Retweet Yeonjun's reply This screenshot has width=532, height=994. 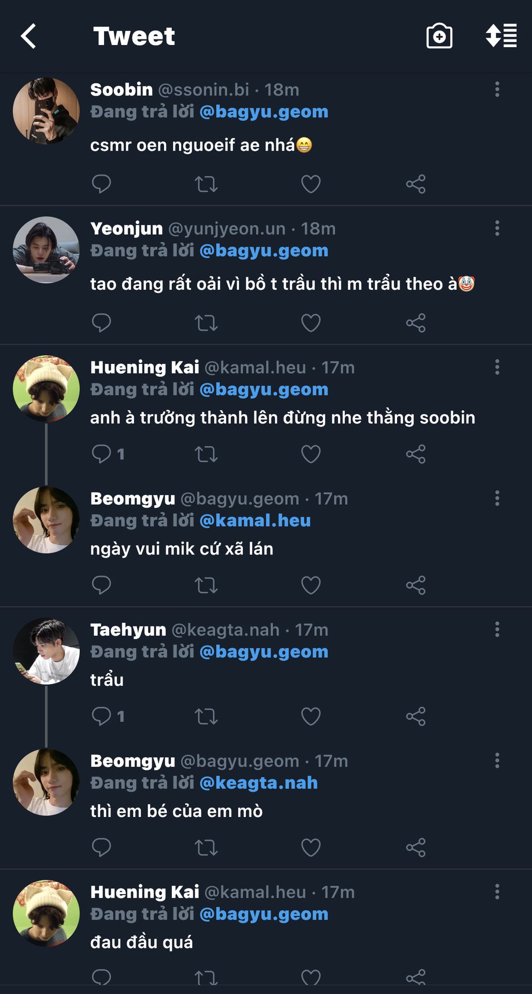coord(206,323)
